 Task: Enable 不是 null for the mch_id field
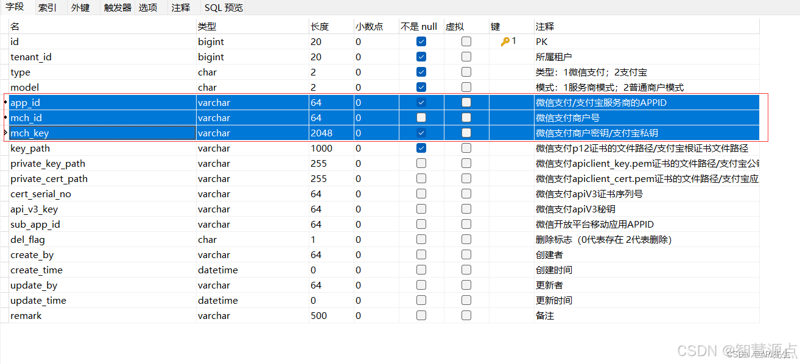[421, 117]
